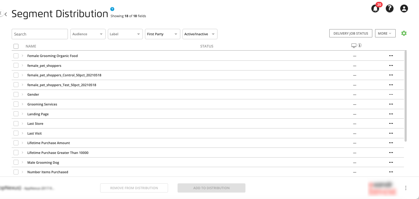This screenshot has height=199, width=419.
Task: Go back using the arrow beside the title
Action: tap(6, 14)
